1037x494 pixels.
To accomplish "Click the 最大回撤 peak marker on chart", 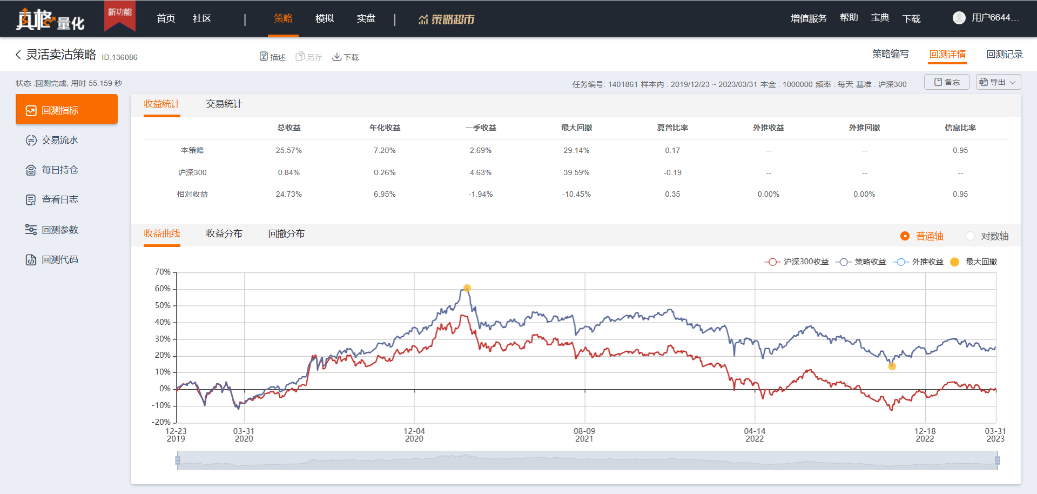I will [467, 288].
